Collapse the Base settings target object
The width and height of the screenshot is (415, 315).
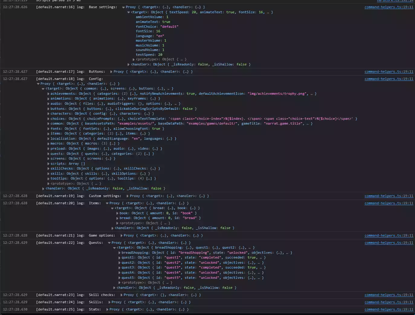[129, 12]
